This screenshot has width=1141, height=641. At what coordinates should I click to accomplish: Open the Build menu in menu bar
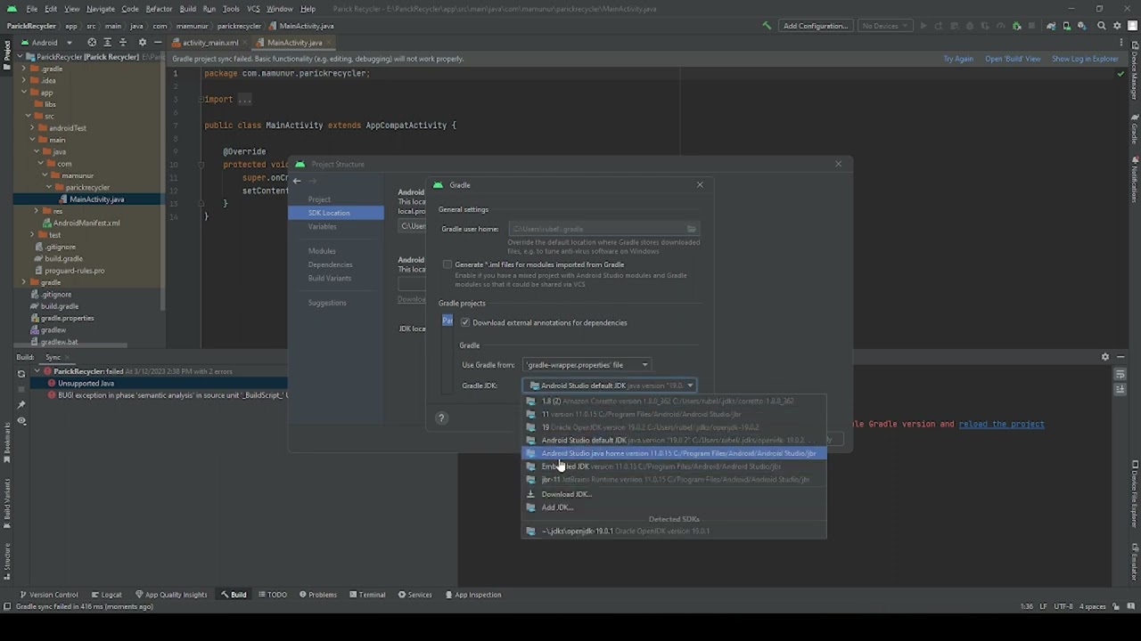pyautogui.click(x=187, y=9)
